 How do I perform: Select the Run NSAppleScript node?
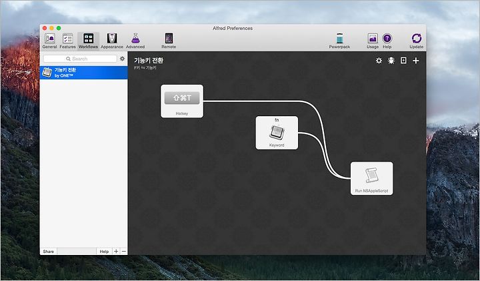[371, 178]
